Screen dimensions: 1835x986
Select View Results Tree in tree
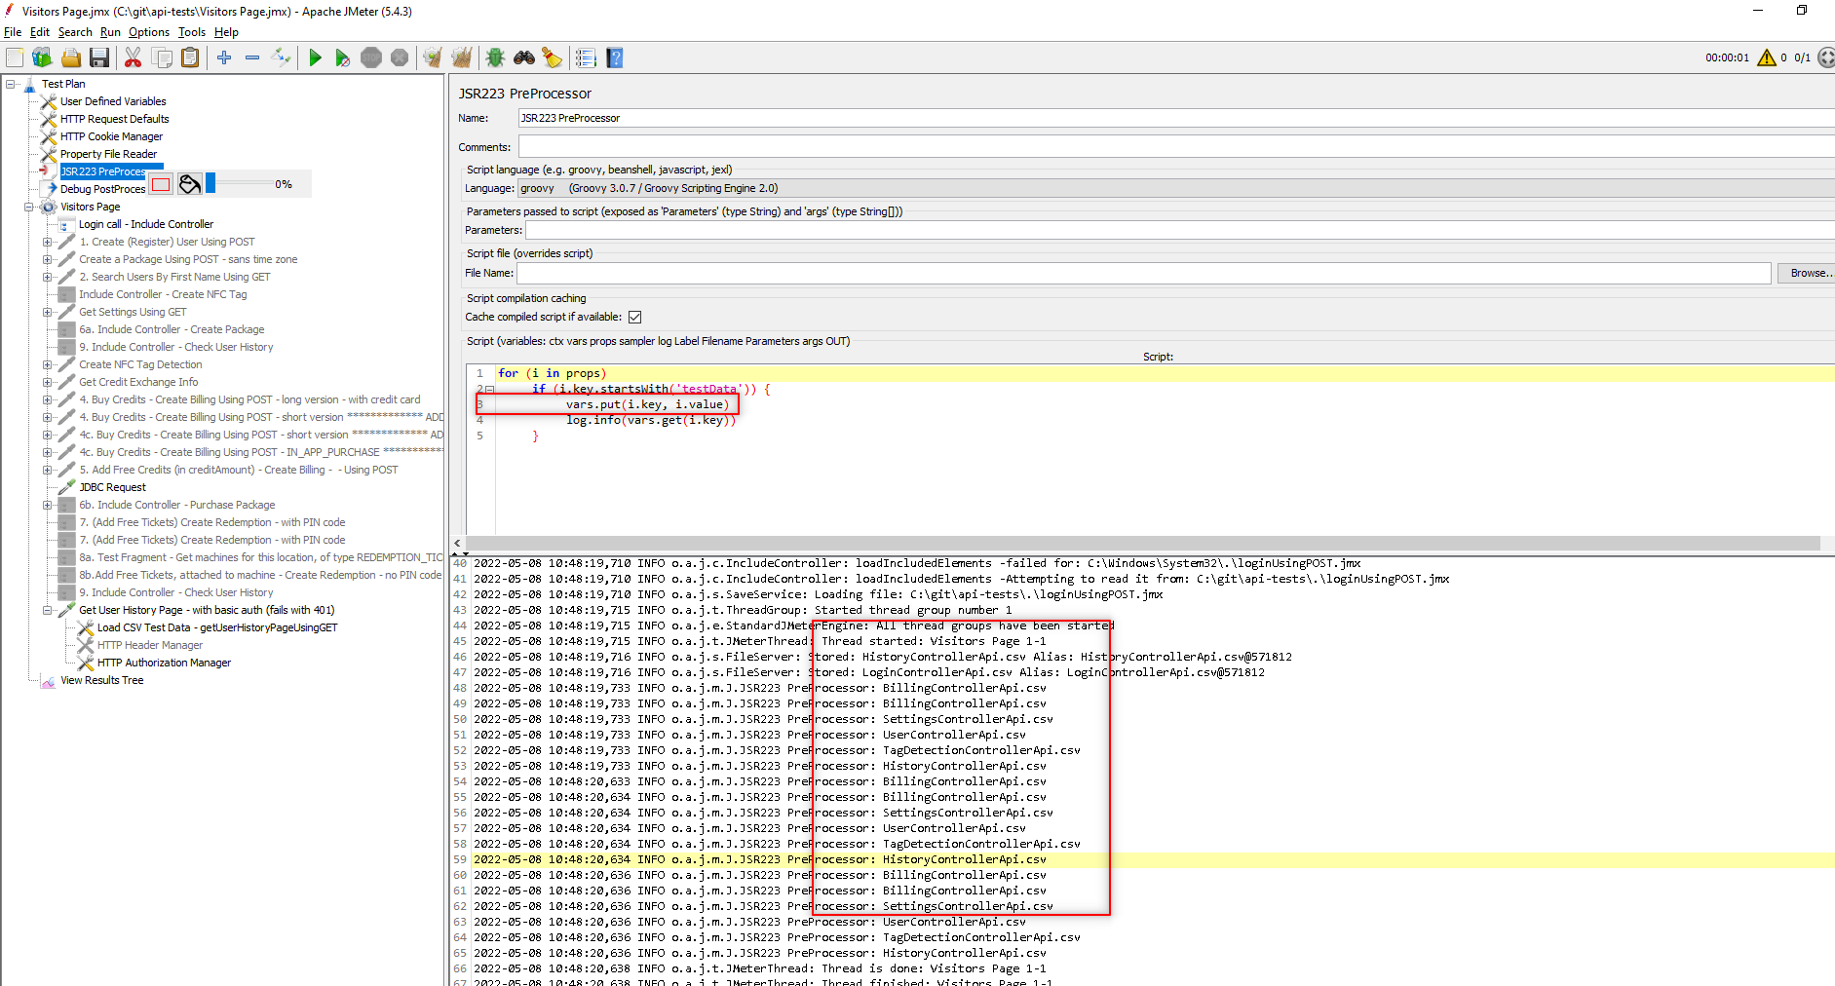pyautogui.click(x=101, y=680)
